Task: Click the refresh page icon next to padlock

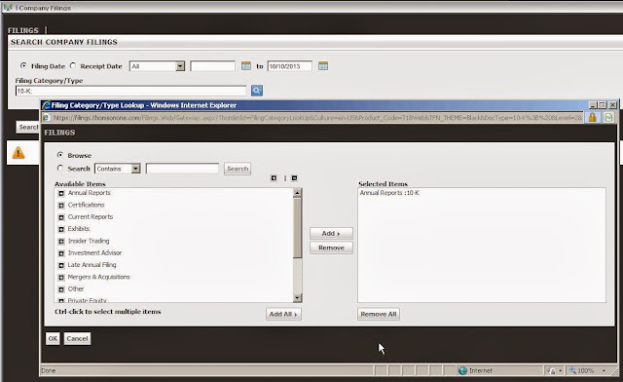Action: (608, 117)
